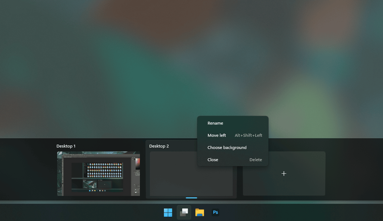Launch File Explorer from the taskbar
The image size is (383, 221).
[x=200, y=212]
